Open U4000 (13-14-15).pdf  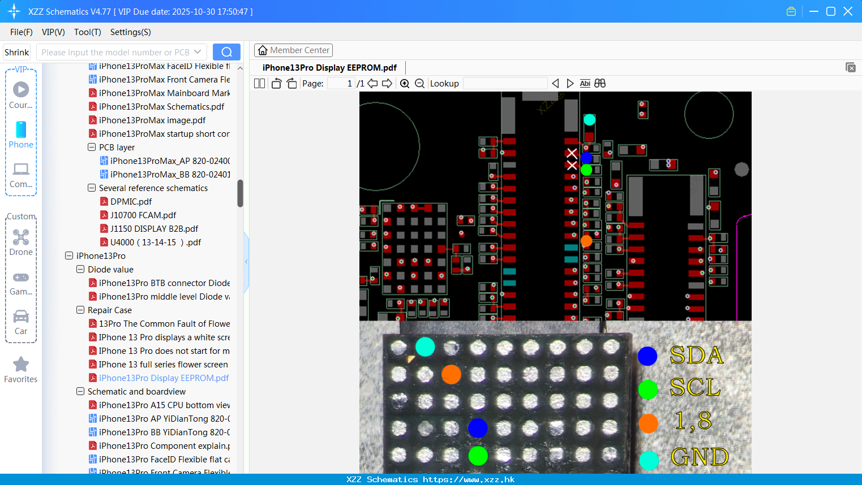pos(156,242)
